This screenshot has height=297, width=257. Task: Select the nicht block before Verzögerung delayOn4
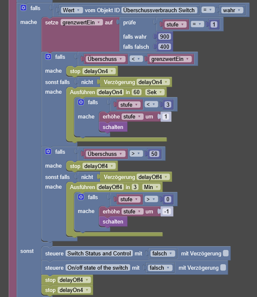(87, 82)
